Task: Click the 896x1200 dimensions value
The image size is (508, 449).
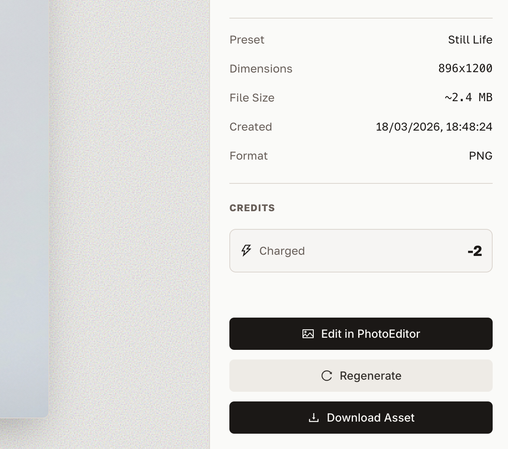Action: tap(465, 69)
